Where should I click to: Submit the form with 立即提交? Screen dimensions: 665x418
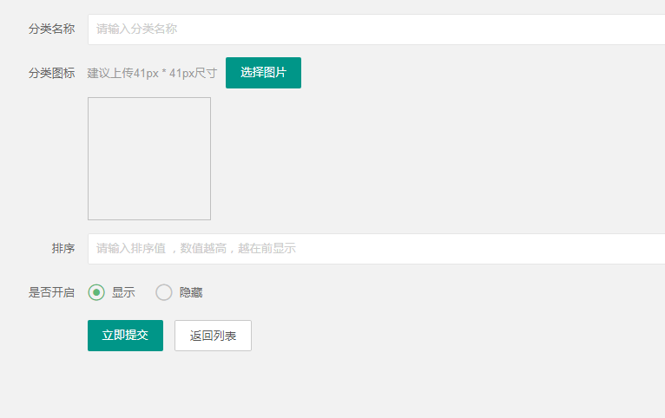click(x=126, y=336)
